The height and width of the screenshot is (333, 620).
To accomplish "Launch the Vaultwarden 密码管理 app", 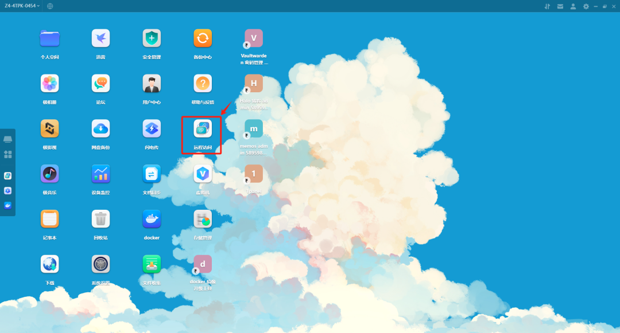I will [x=254, y=38].
